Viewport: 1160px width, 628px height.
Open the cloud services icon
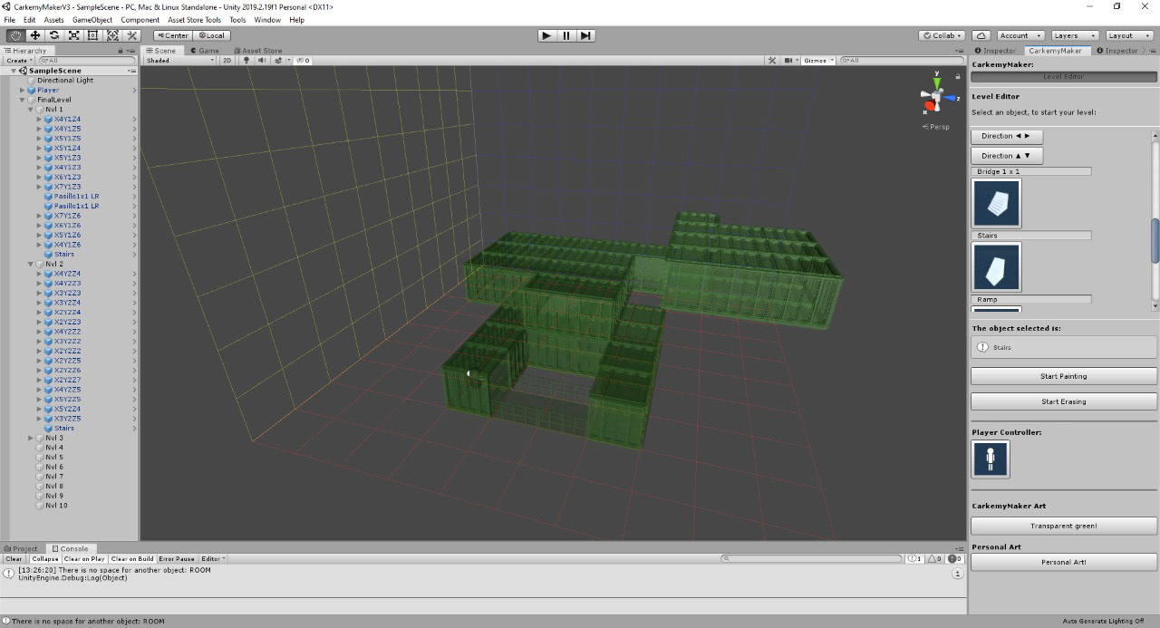coord(981,35)
